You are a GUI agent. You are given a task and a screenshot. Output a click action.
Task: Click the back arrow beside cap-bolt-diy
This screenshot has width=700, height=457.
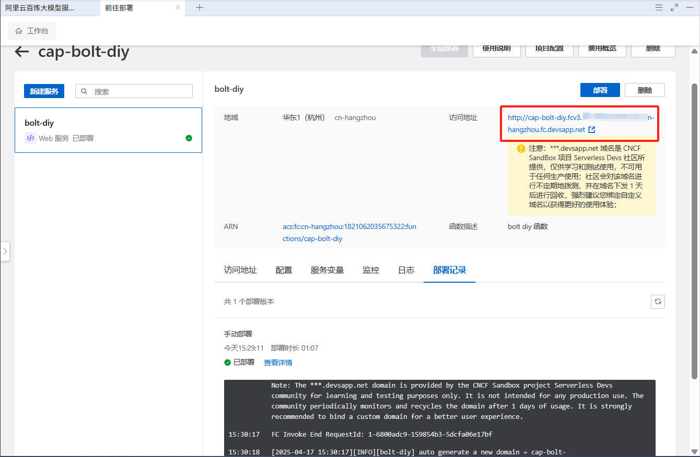pyautogui.click(x=21, y=52)
